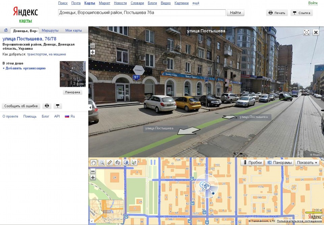Select the route drawing tool on the map
The image size is (324, 225).
(118, 163)
